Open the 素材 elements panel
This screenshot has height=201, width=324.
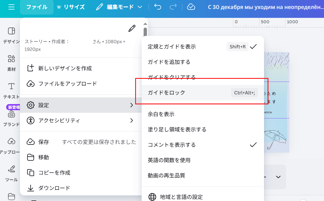[11, 63]
